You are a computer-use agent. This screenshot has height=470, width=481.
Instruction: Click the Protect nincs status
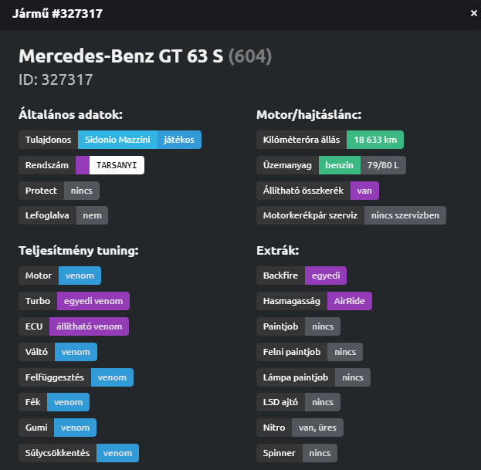click(82, 191)
